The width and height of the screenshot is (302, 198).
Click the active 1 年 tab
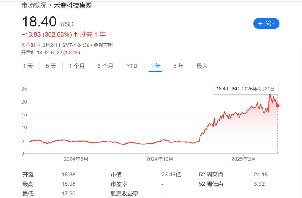tap(155, 66)
